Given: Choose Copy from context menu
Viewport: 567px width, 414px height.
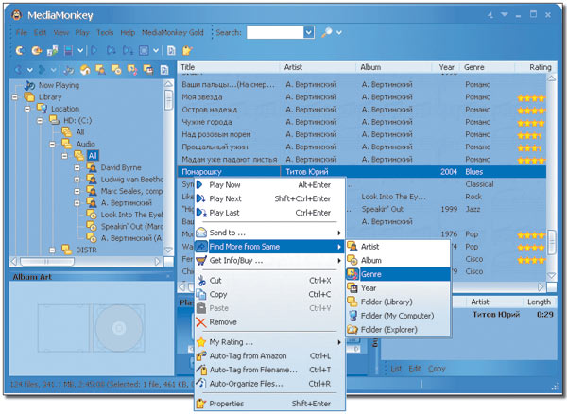Looking at the screenshot, I should pos(269,294).
